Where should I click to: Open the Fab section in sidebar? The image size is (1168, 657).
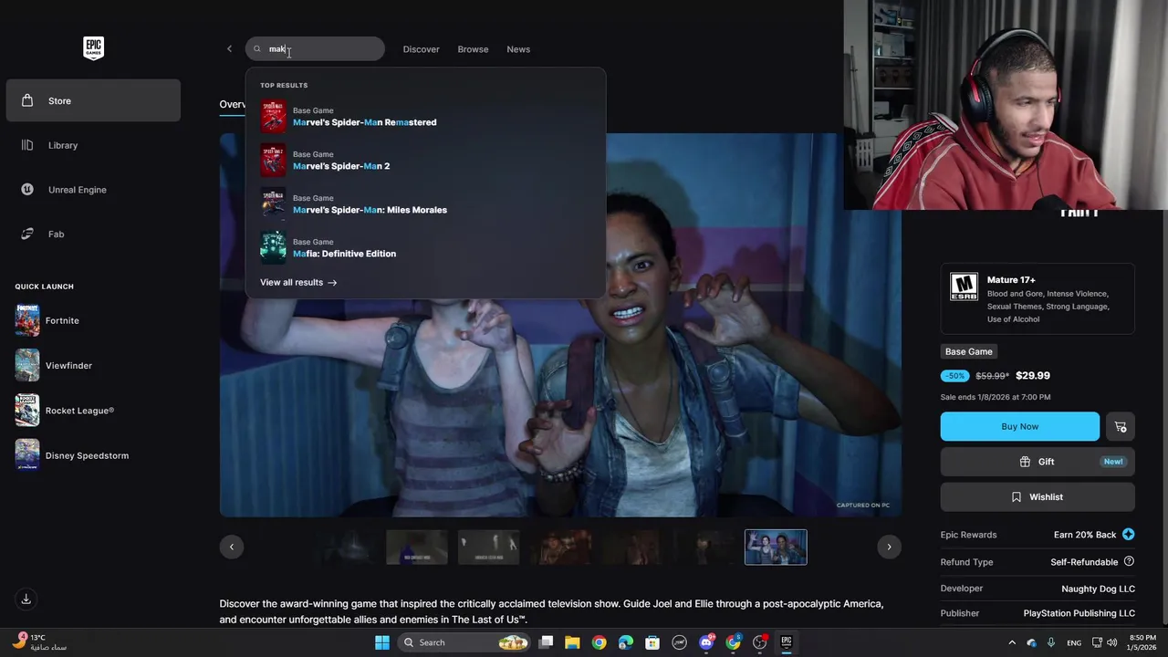point(93,234)
